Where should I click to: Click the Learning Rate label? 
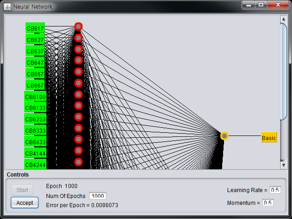click(247, 190)
